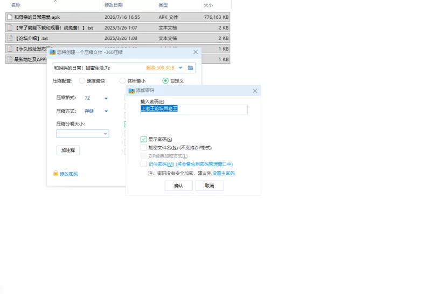
Task: Click the date cell 2025/3/26 1:07
Action: tap(121, 28)
